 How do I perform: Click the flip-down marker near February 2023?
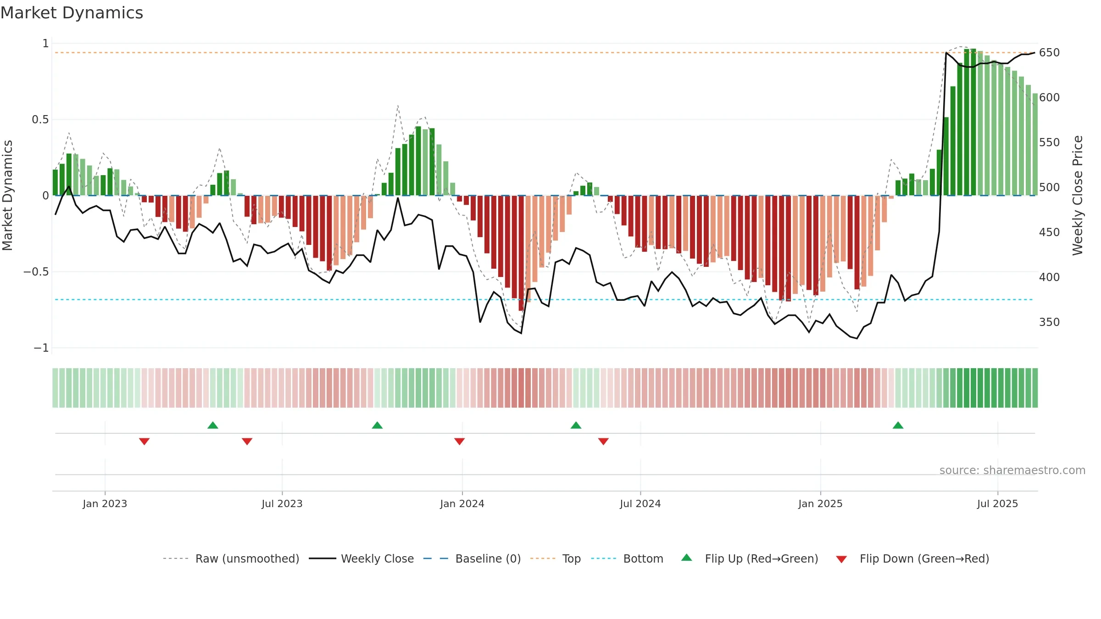click(144, 441)
